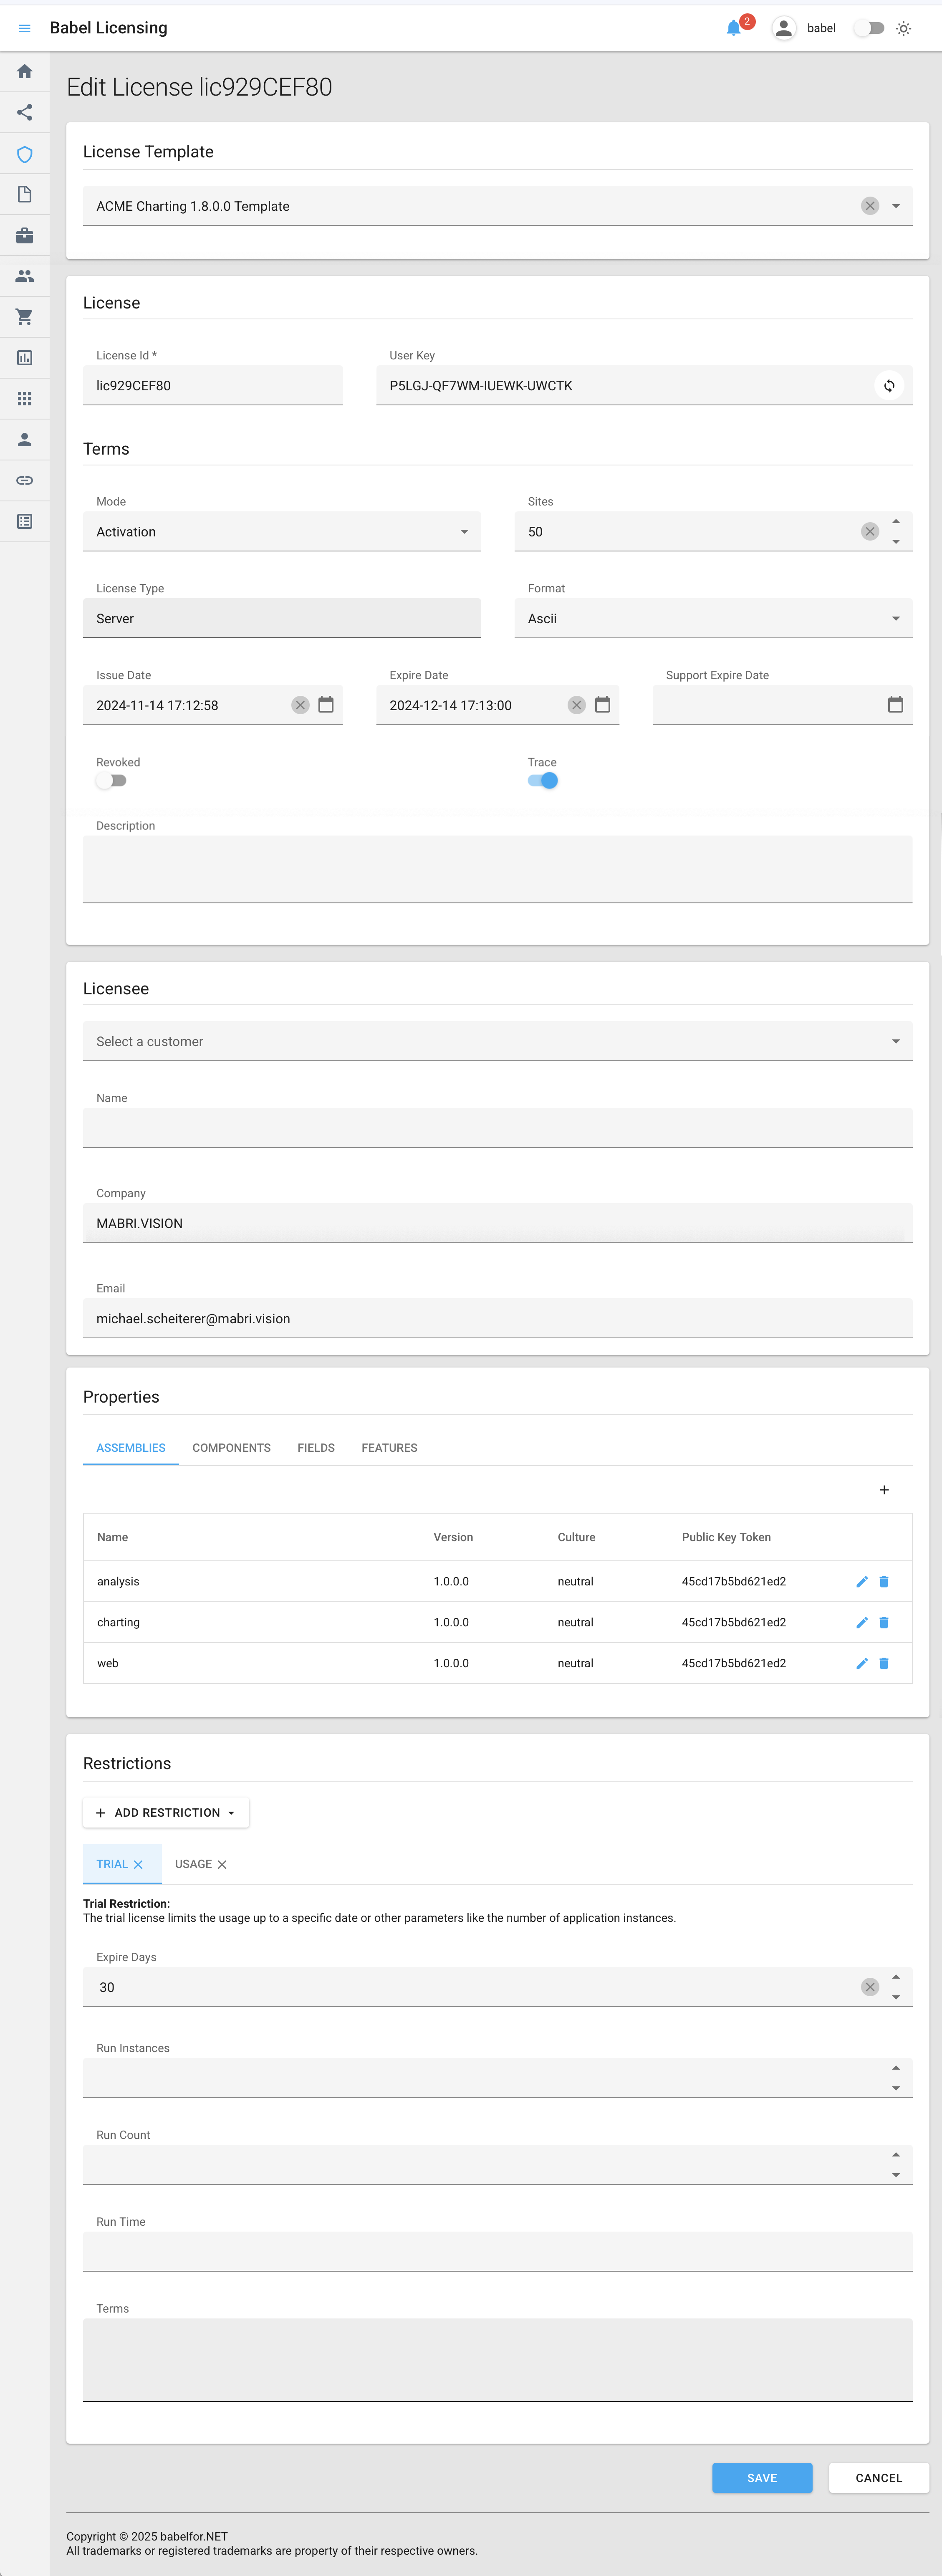Open the Select a customer dropdown
942x2576 pixels.
point(497,1041)
